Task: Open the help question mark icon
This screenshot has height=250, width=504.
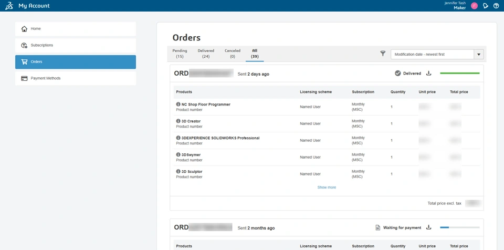Action: tap(496, 6)
